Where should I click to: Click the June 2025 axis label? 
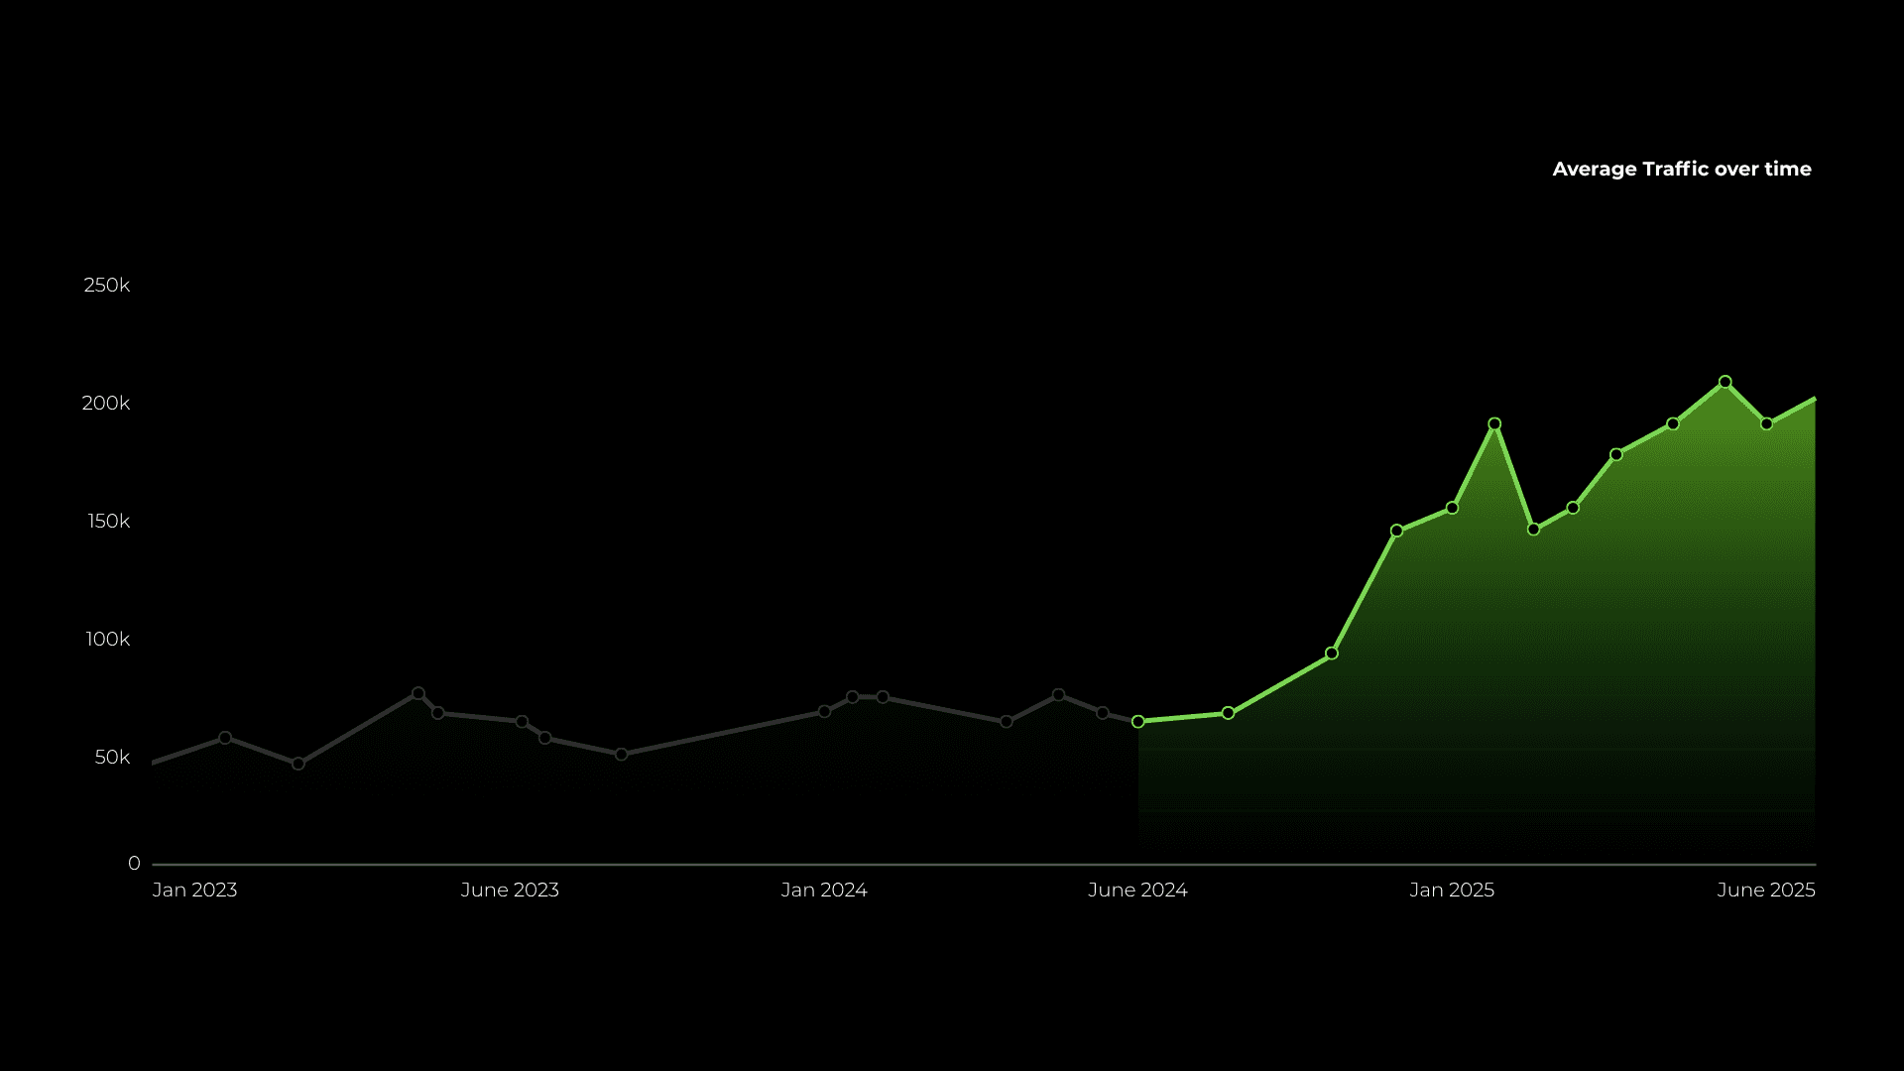pos(1766,891)
